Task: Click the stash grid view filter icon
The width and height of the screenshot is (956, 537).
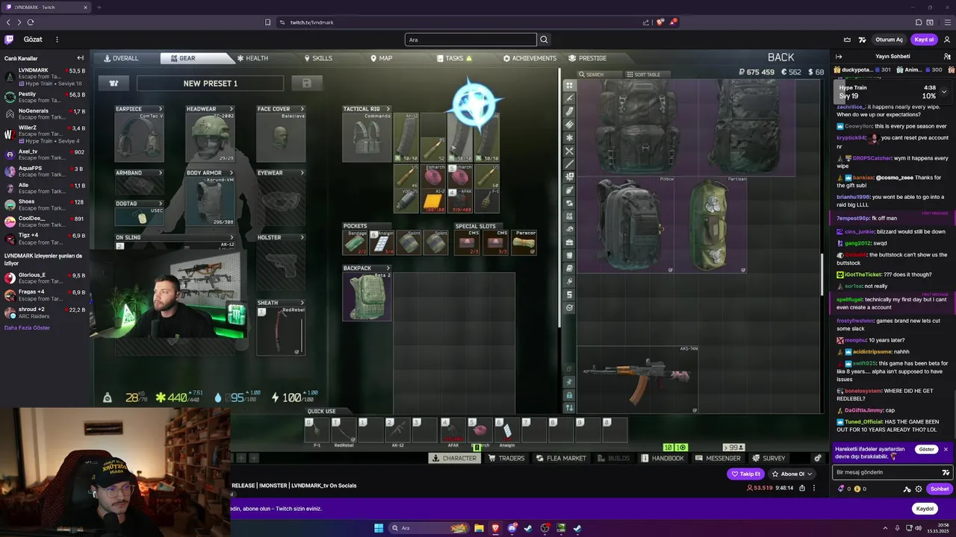Action: (569, 85)
